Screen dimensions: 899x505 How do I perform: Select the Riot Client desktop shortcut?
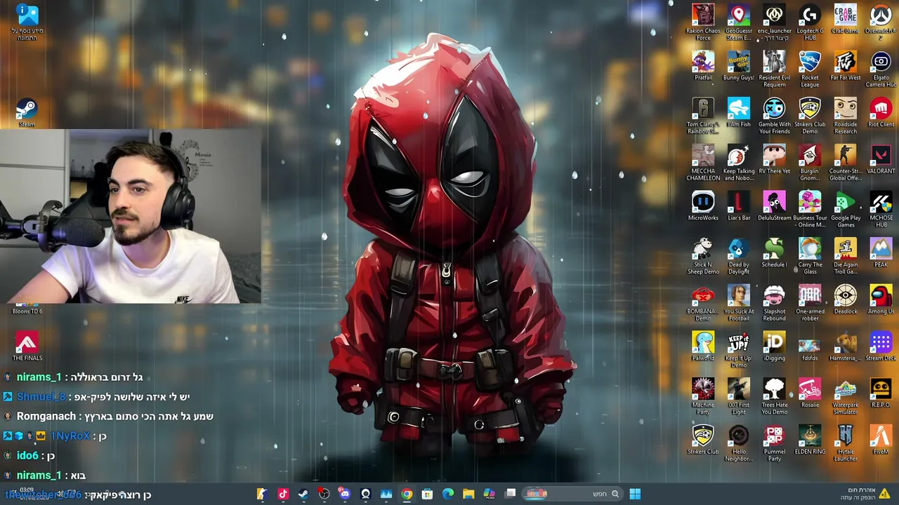[x=881, y=112]
